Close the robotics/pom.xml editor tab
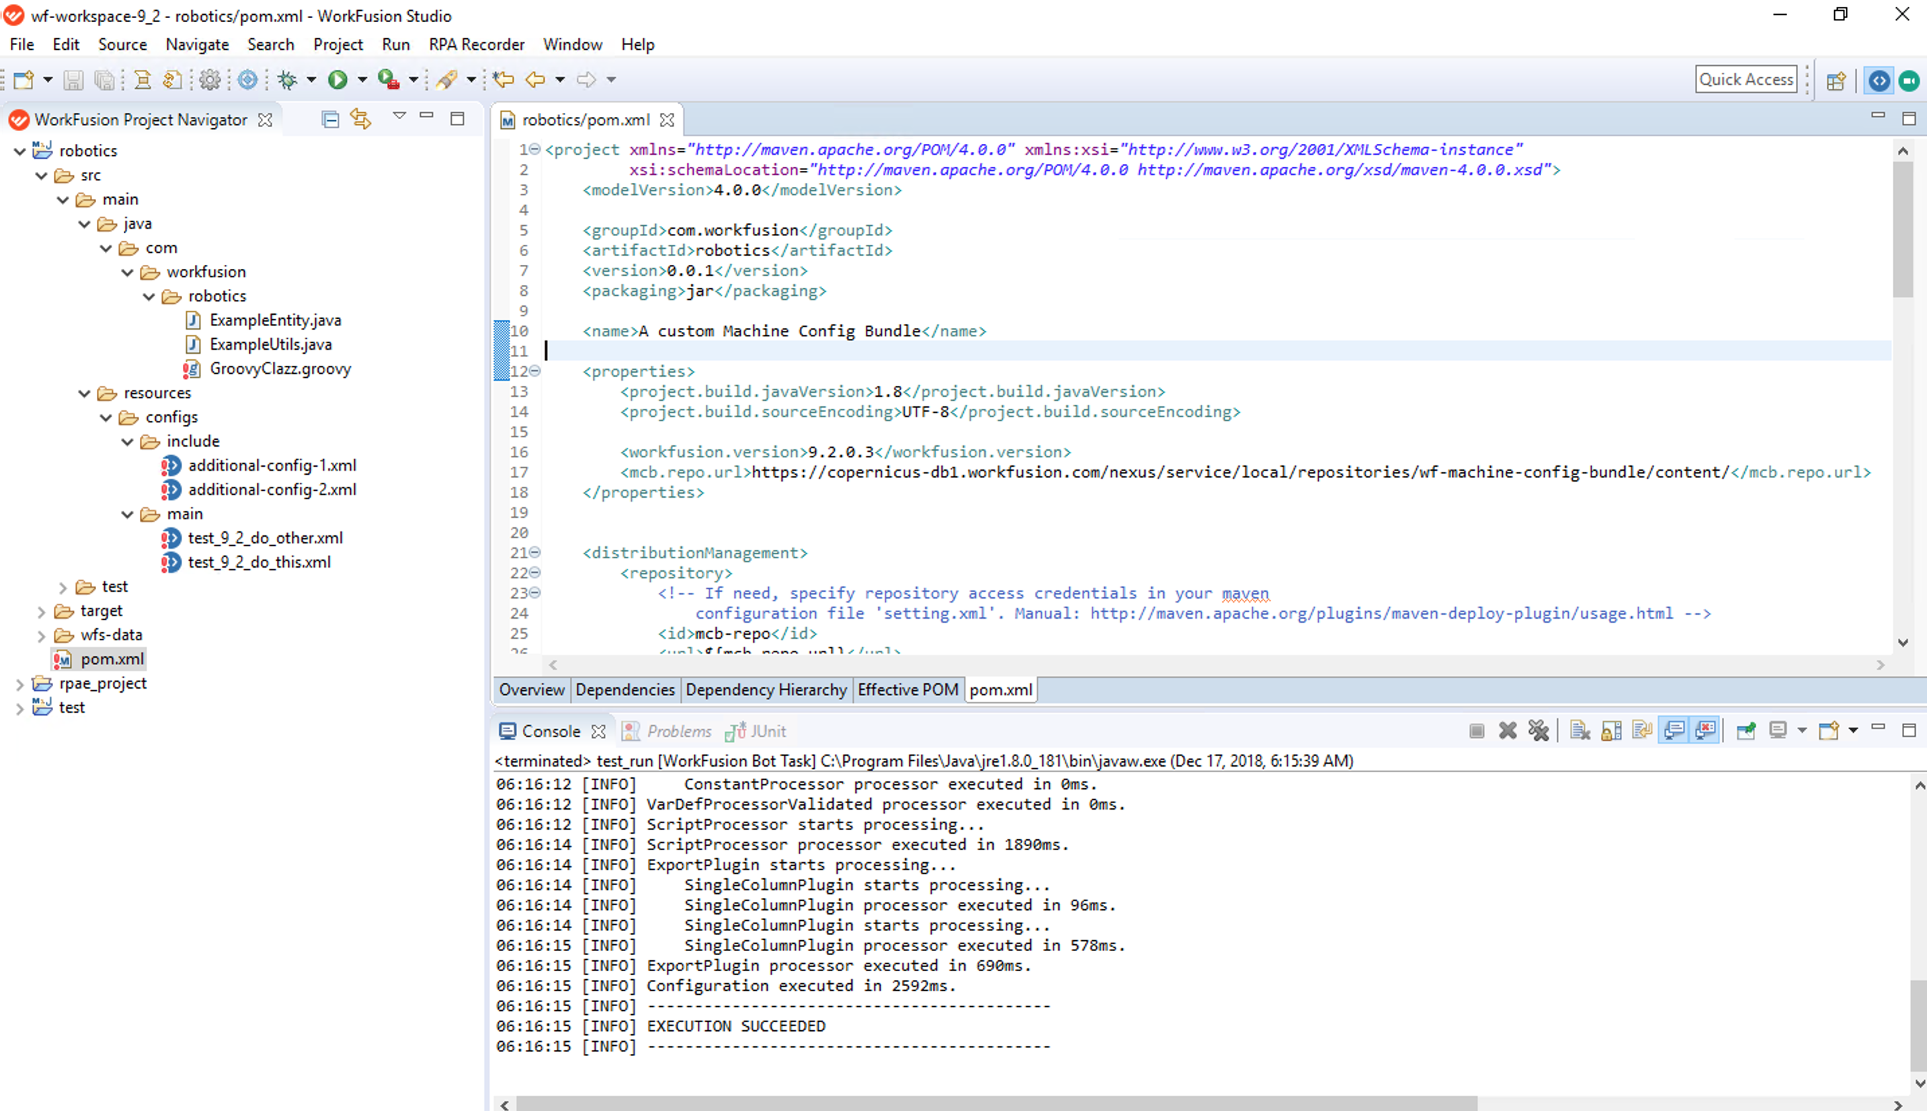Screen dimensions: 1927x1111 click(667, 120)
